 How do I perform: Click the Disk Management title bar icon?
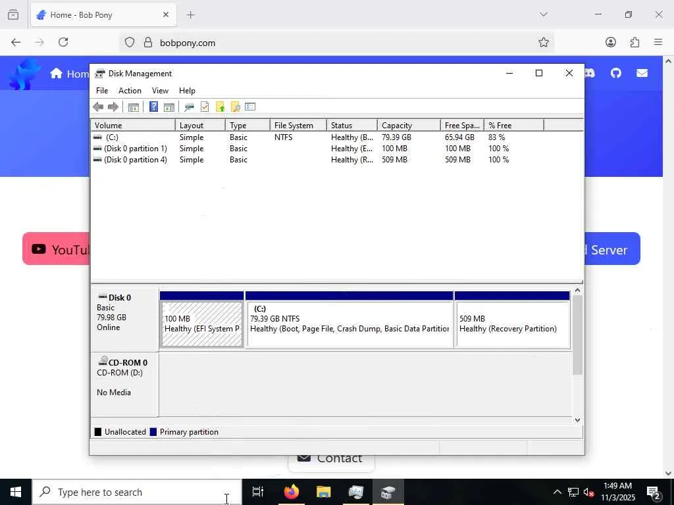tap(100, 74)
